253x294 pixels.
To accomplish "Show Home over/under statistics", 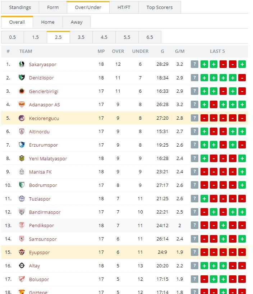I will (48, 22).
